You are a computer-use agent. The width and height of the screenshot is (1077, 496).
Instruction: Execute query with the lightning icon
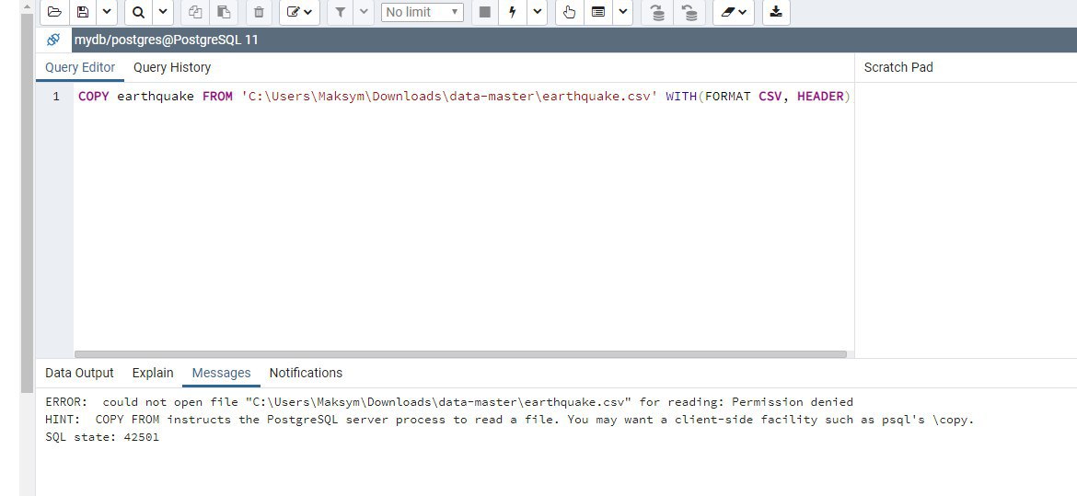(513, 12)
